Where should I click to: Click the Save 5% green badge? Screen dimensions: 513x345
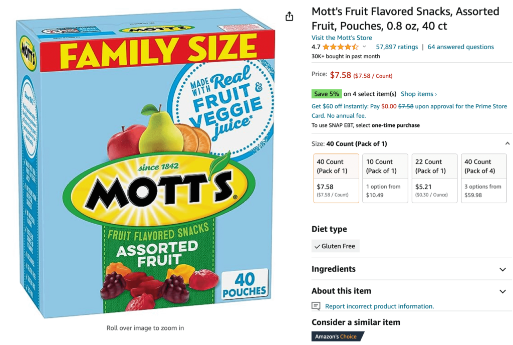(326, 94)
